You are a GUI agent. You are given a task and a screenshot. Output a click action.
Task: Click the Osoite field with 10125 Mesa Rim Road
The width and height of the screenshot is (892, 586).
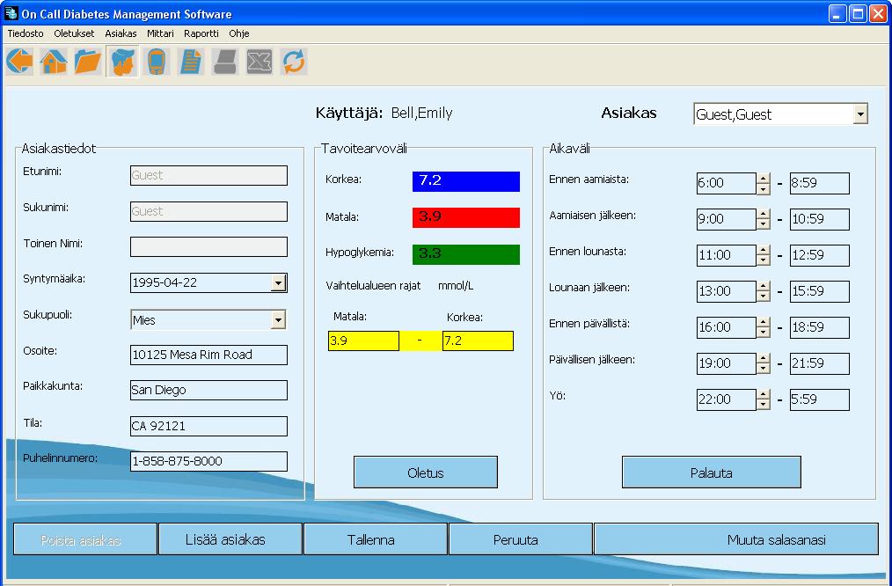point(208,355)
